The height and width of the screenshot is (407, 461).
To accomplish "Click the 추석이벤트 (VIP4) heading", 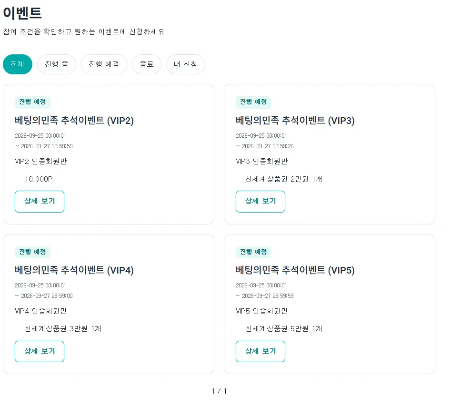I will 74,270.
